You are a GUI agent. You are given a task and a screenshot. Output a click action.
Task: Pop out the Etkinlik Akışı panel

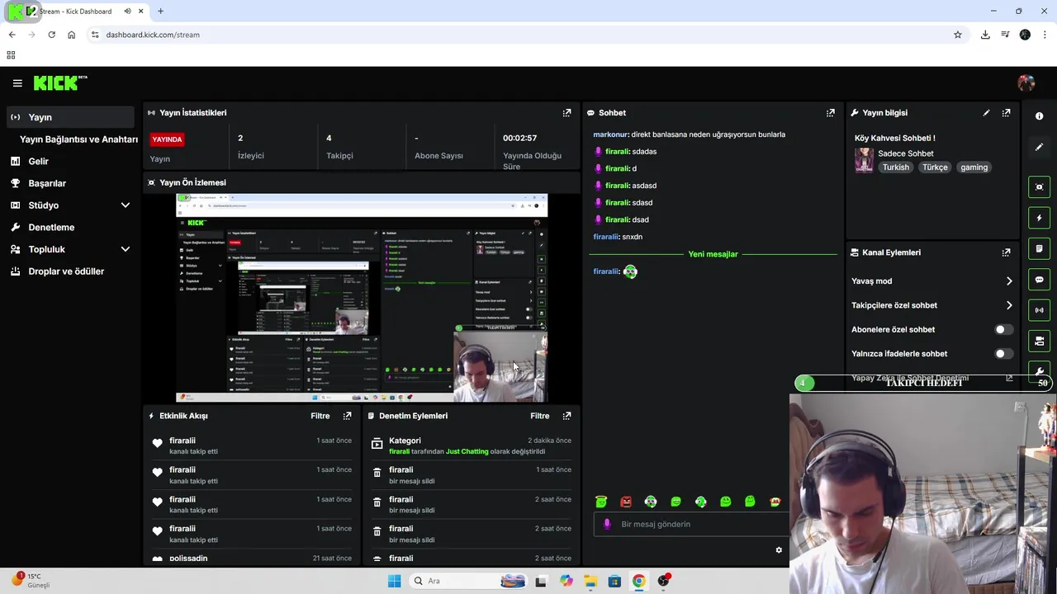(347, 416)
